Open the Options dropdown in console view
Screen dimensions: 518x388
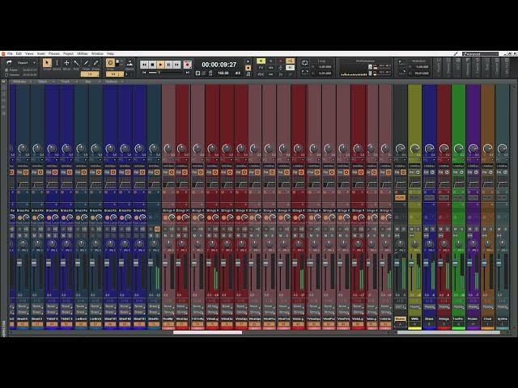(x=113, y=81)
